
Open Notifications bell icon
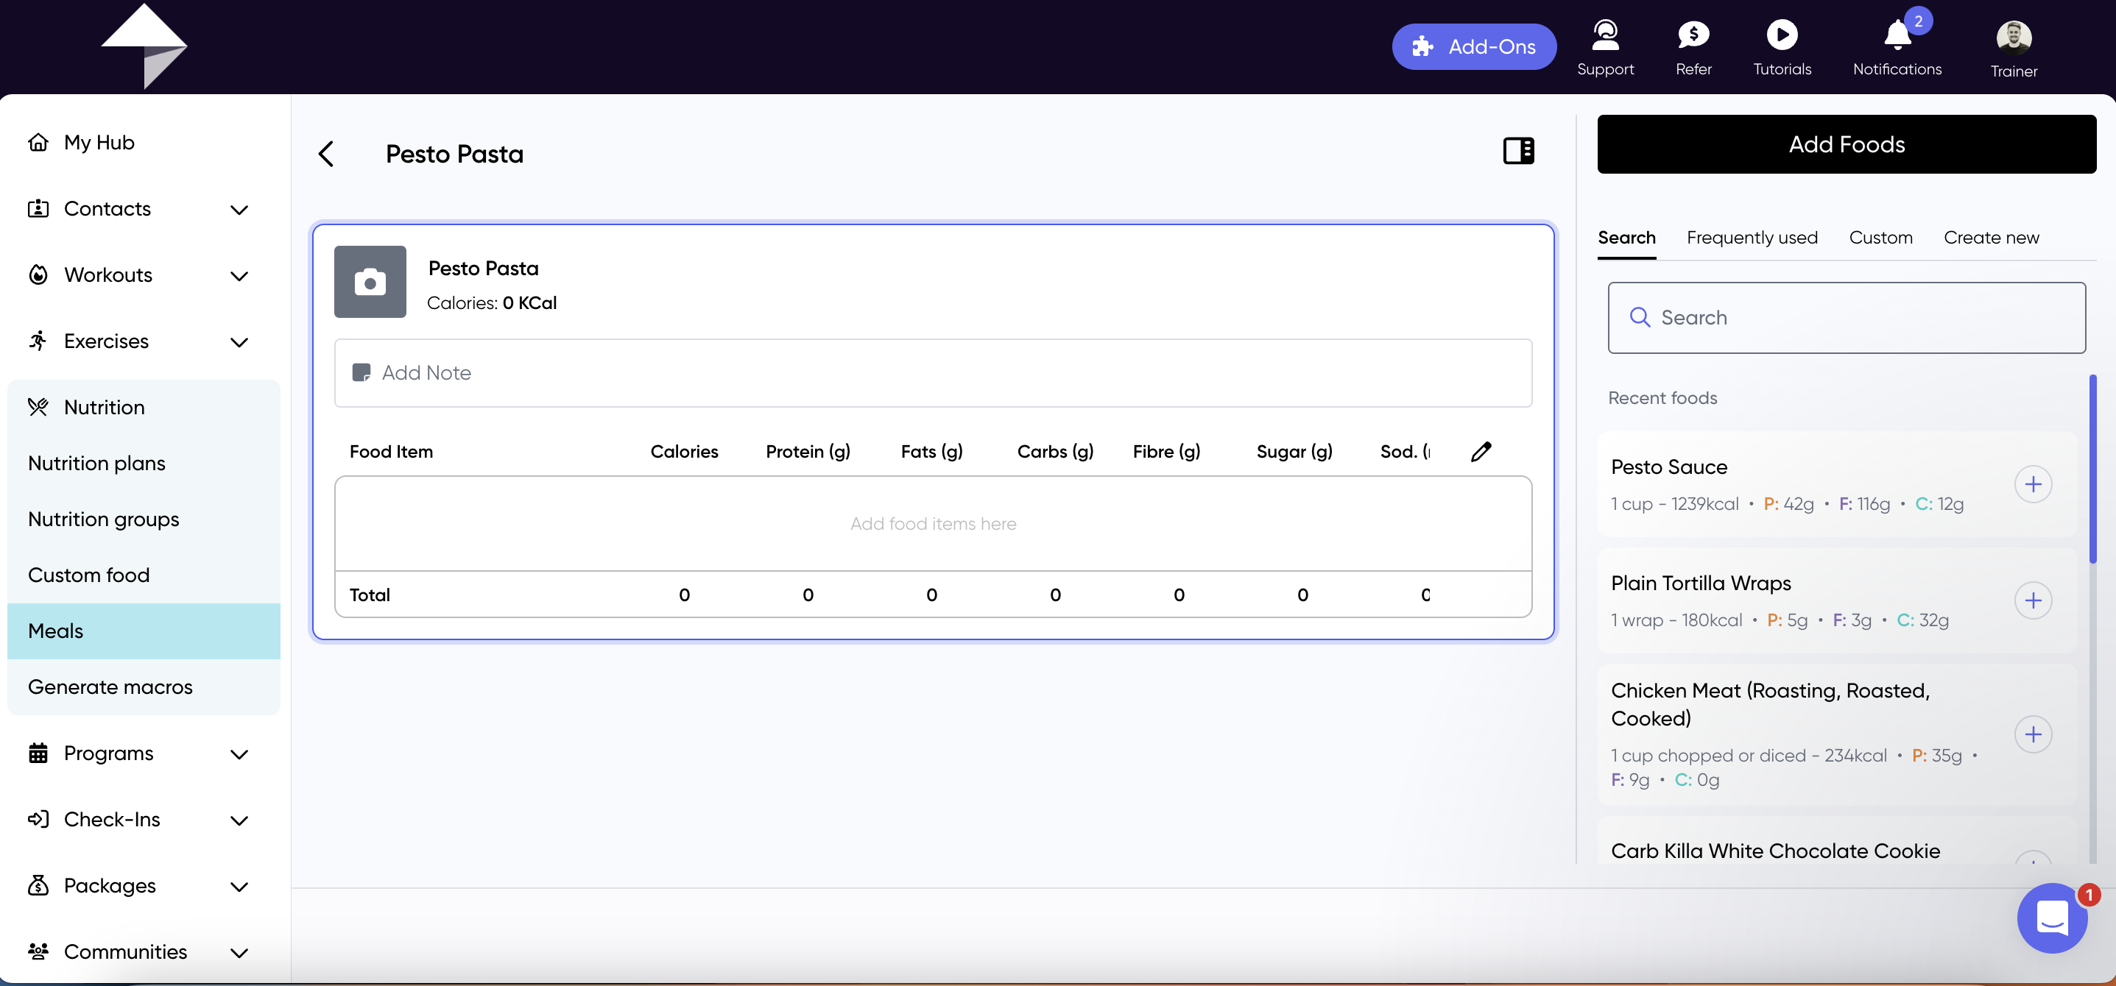[1897, 35]
